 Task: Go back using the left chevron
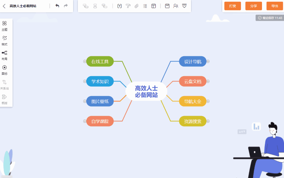(4, 6)
